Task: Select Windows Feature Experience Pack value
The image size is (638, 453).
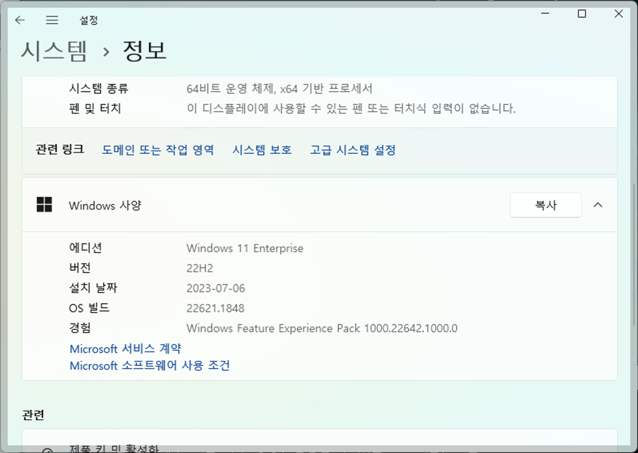Action: click(322, 328)
